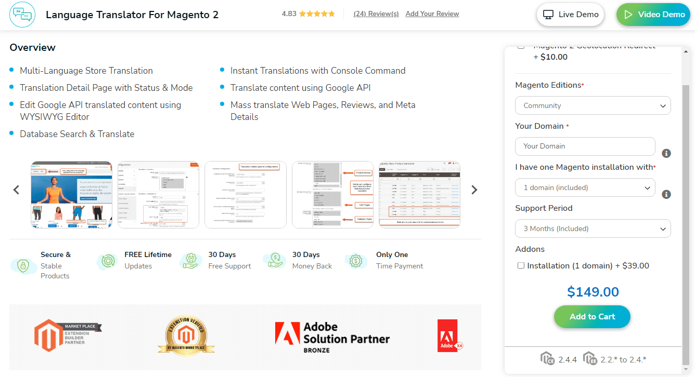Click the info icon beside Magento installation dropdown
Image resolution: width=695 pixels, height=377 pixels.
coord(666,194)
